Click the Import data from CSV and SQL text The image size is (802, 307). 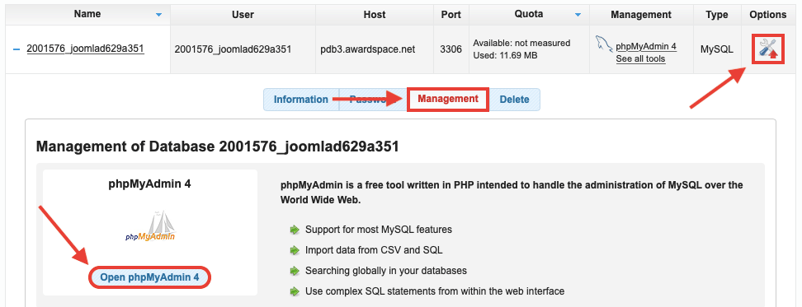tap(374, 250)
